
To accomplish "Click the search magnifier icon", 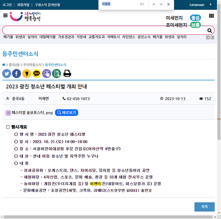I will [210, 30].
